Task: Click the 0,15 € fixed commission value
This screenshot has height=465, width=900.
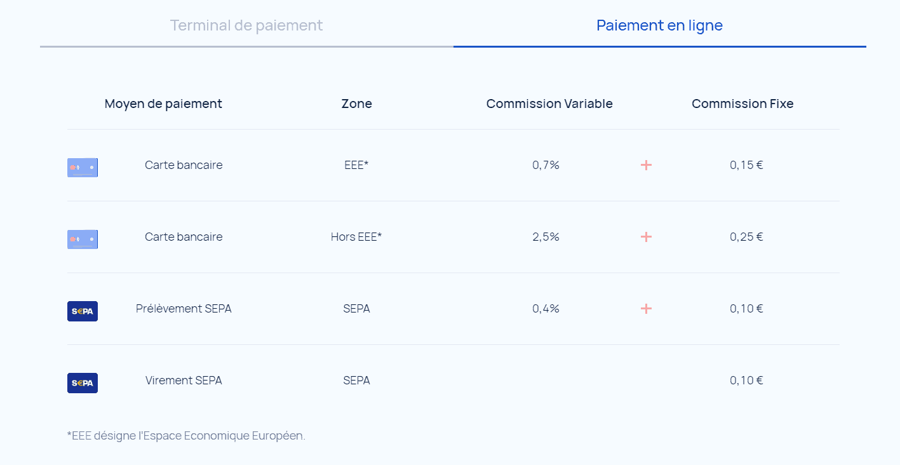Action: pos(746,165)
